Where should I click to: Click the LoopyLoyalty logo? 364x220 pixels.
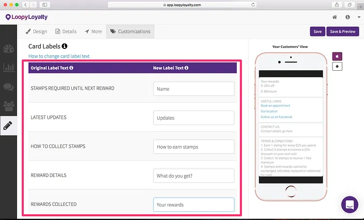point(27,17)
